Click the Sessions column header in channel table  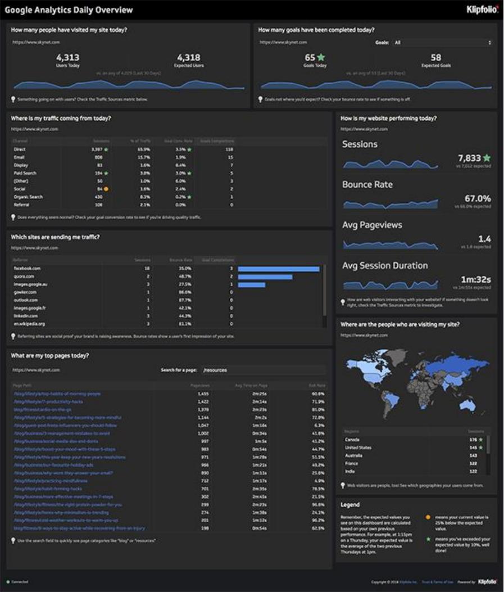click(101, 141)
